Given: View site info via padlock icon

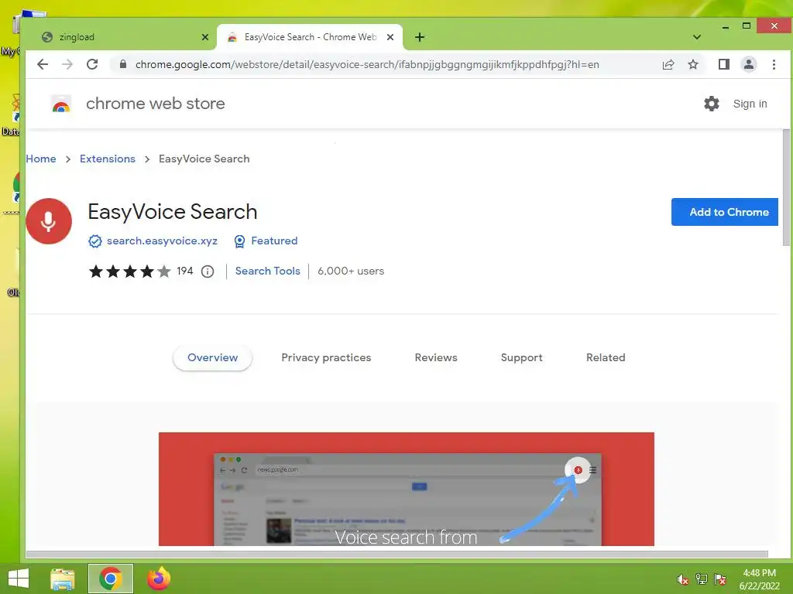Looking at the screenshot, I should click(x=122, y=64).
